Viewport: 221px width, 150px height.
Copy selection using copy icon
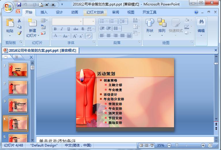coord(19,26)
